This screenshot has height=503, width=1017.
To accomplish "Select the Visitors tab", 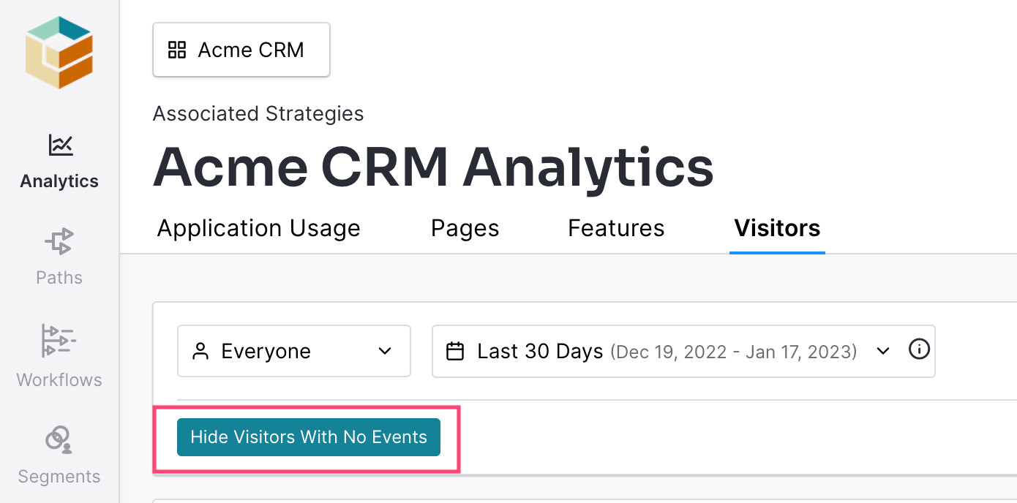I will click(x=777, y=228).
